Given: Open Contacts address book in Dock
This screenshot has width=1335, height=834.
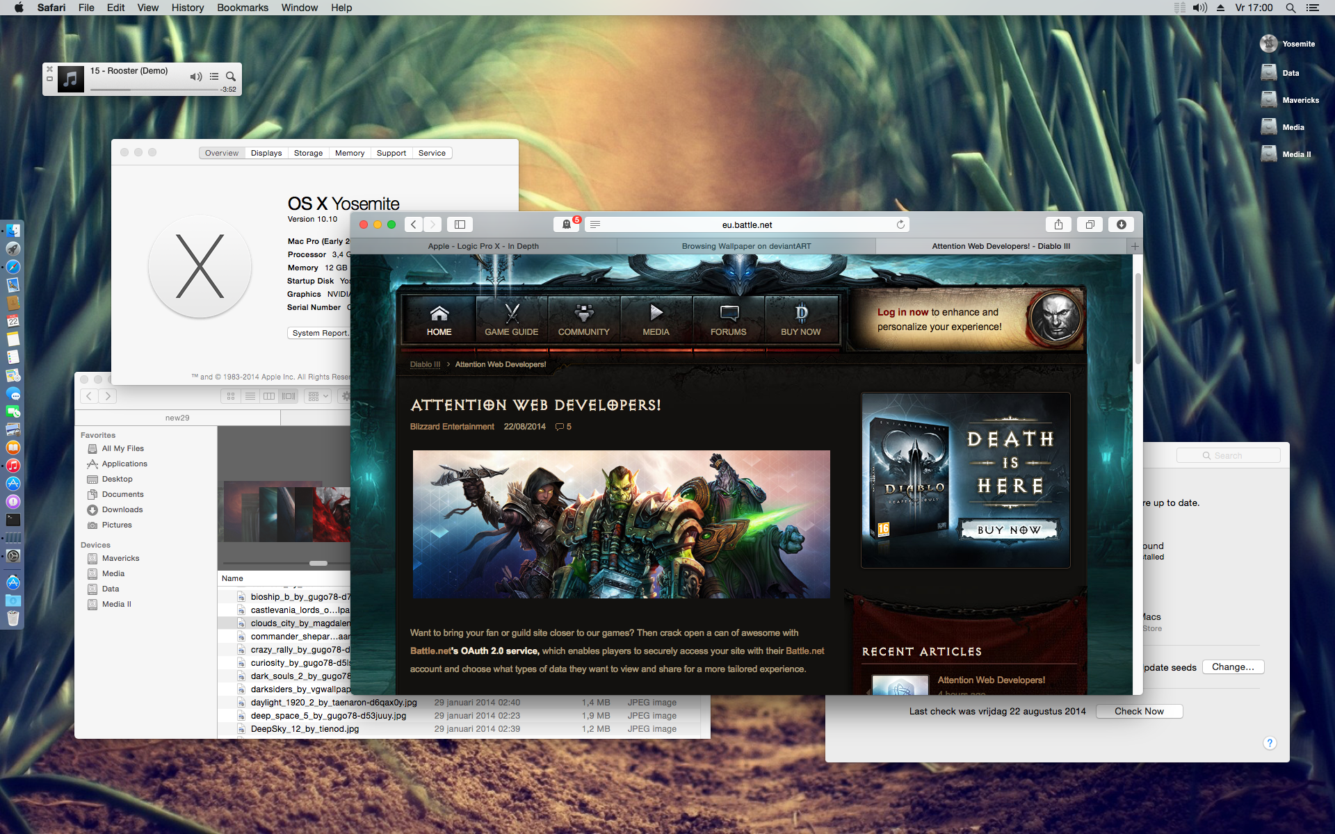Looking at the screenshot, I should 13,303.
